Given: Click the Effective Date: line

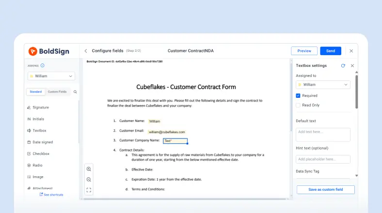Looking at the screenshot, I should tap(142, 169).
